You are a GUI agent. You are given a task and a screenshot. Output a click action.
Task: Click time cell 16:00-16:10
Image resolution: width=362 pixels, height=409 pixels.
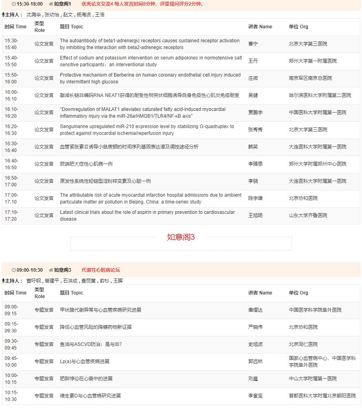[12, 95]
